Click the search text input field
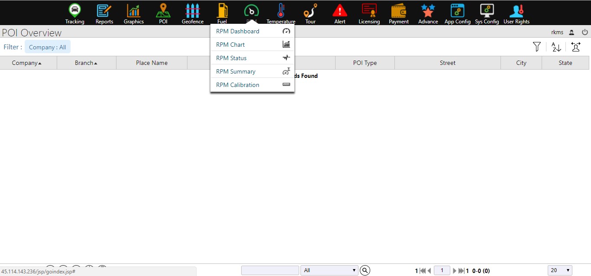 coord(270,270)
